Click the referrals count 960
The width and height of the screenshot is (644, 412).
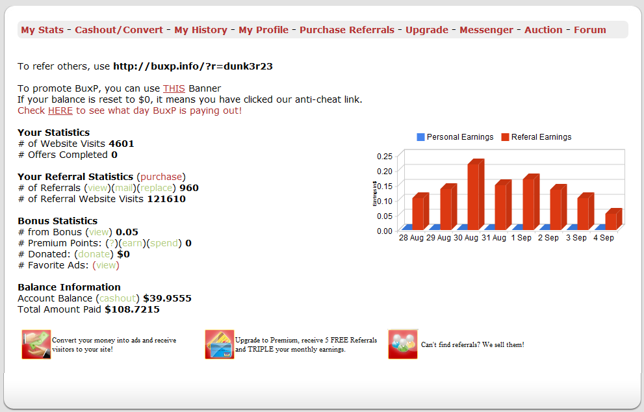tap(189, 188)
